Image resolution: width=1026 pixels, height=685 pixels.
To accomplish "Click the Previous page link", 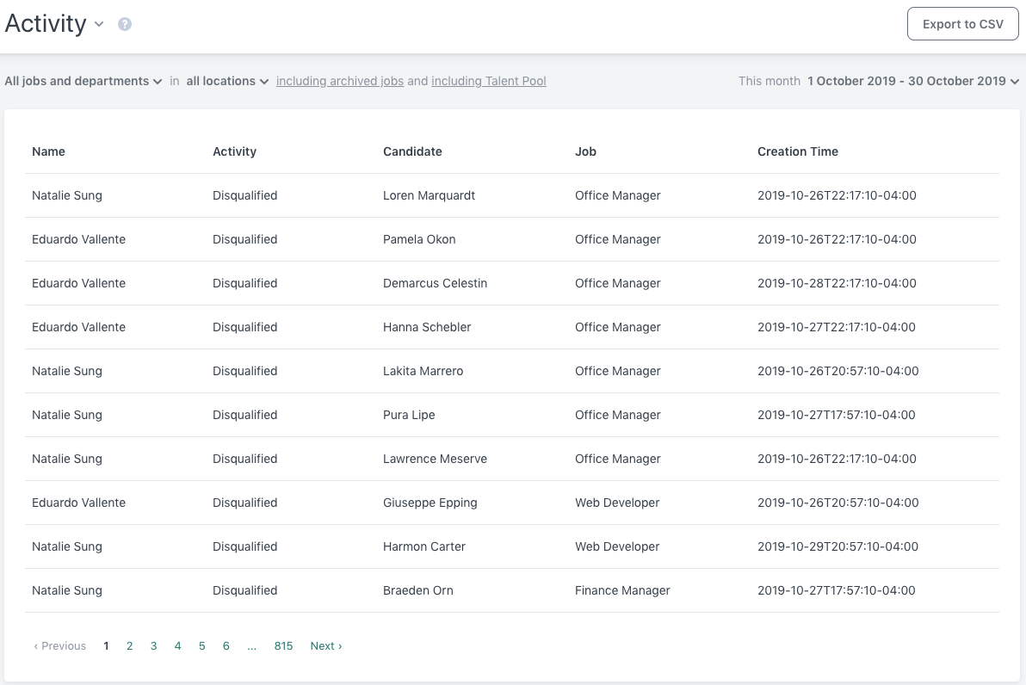I will click(x=59, y=645).
